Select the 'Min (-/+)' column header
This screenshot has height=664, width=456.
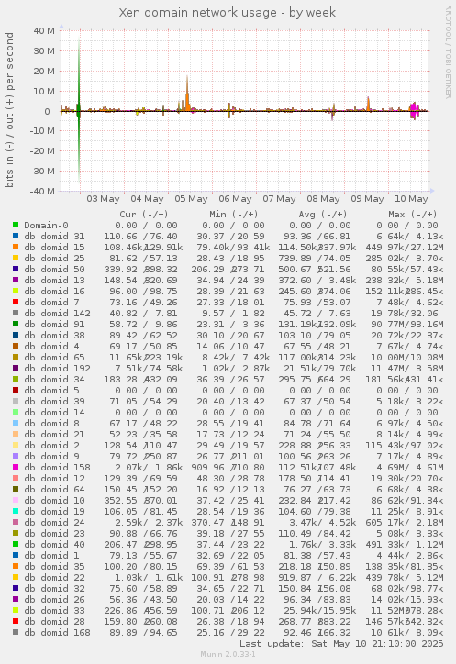point(234,215)
